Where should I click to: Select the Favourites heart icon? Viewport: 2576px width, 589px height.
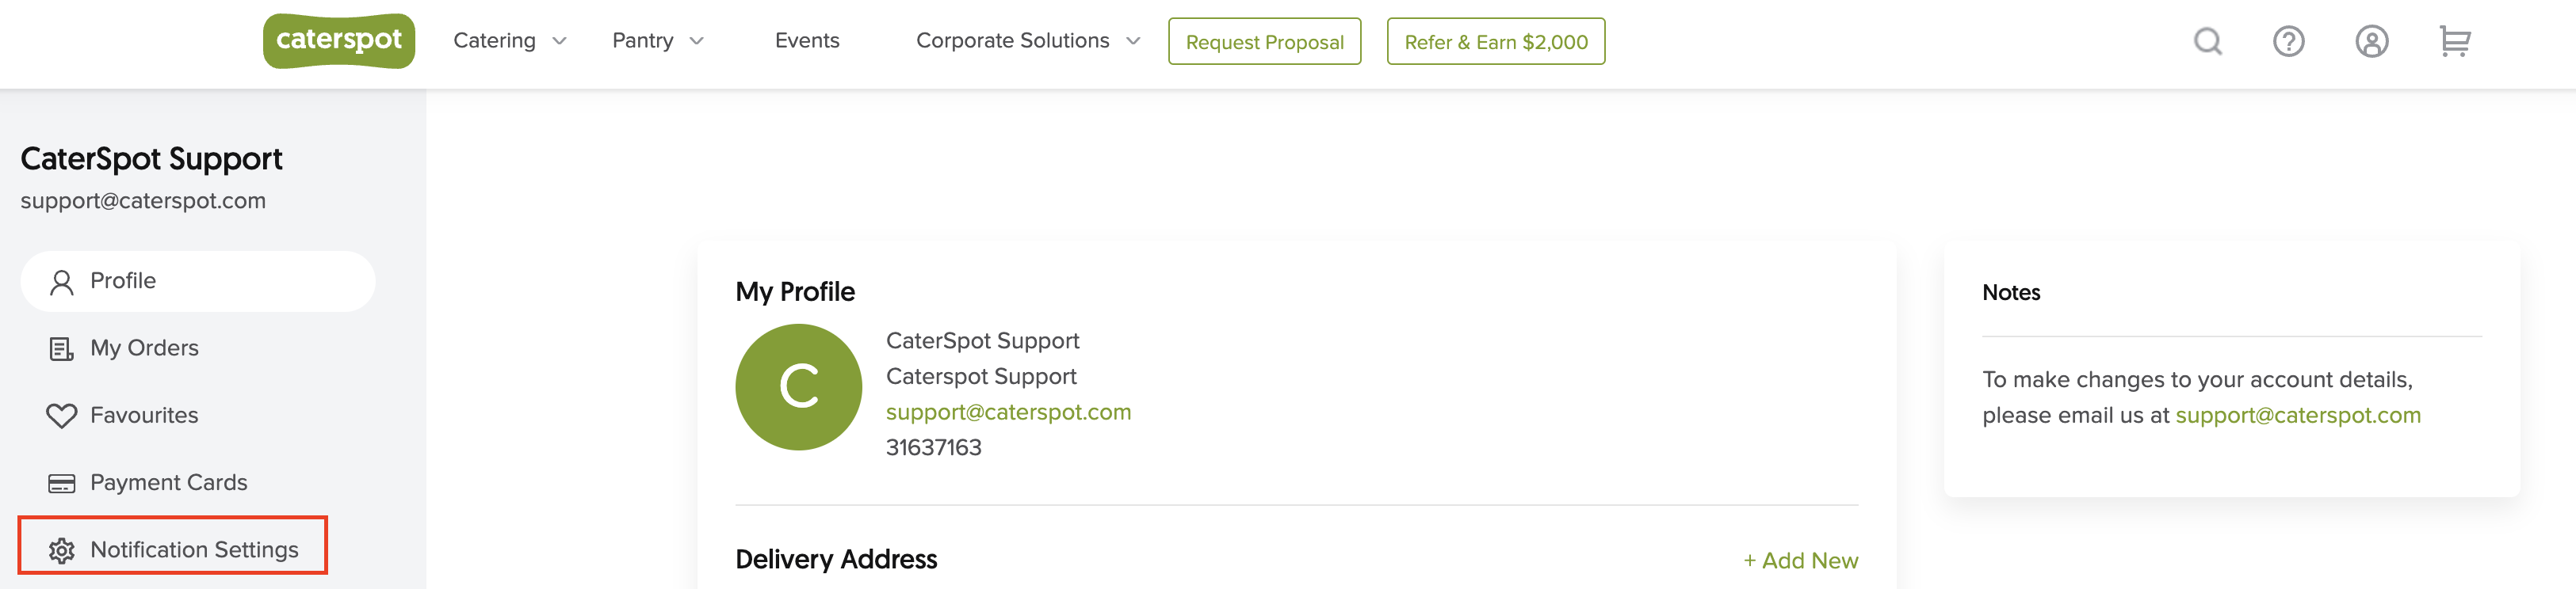(x=62, y=416)
